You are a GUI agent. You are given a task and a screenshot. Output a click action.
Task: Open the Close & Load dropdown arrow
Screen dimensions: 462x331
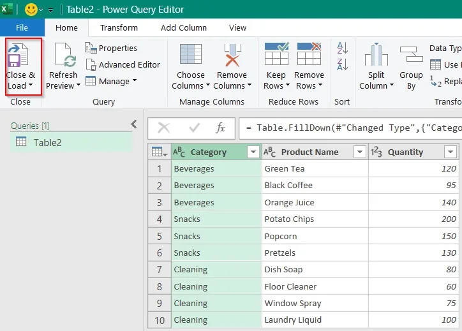(31, 85)
